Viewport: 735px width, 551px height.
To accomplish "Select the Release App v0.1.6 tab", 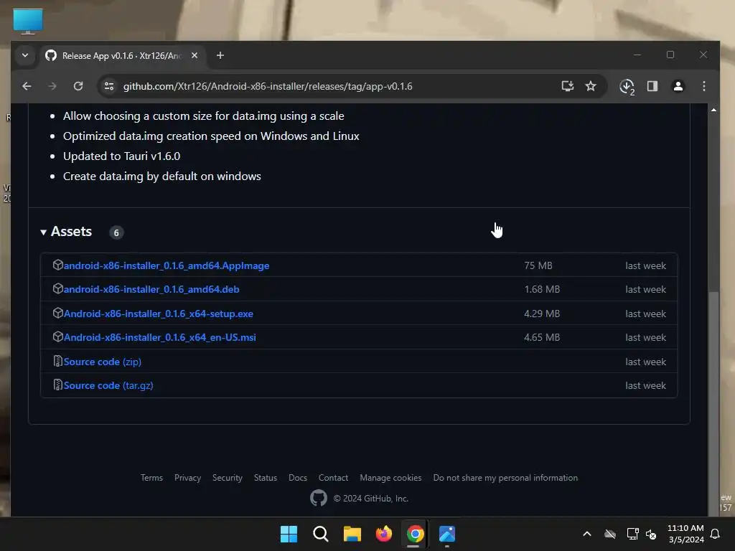I will pyautogui.click(x=123, y=56).
